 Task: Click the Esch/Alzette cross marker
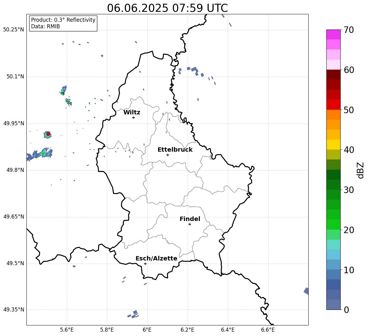(x=145, y=264)
